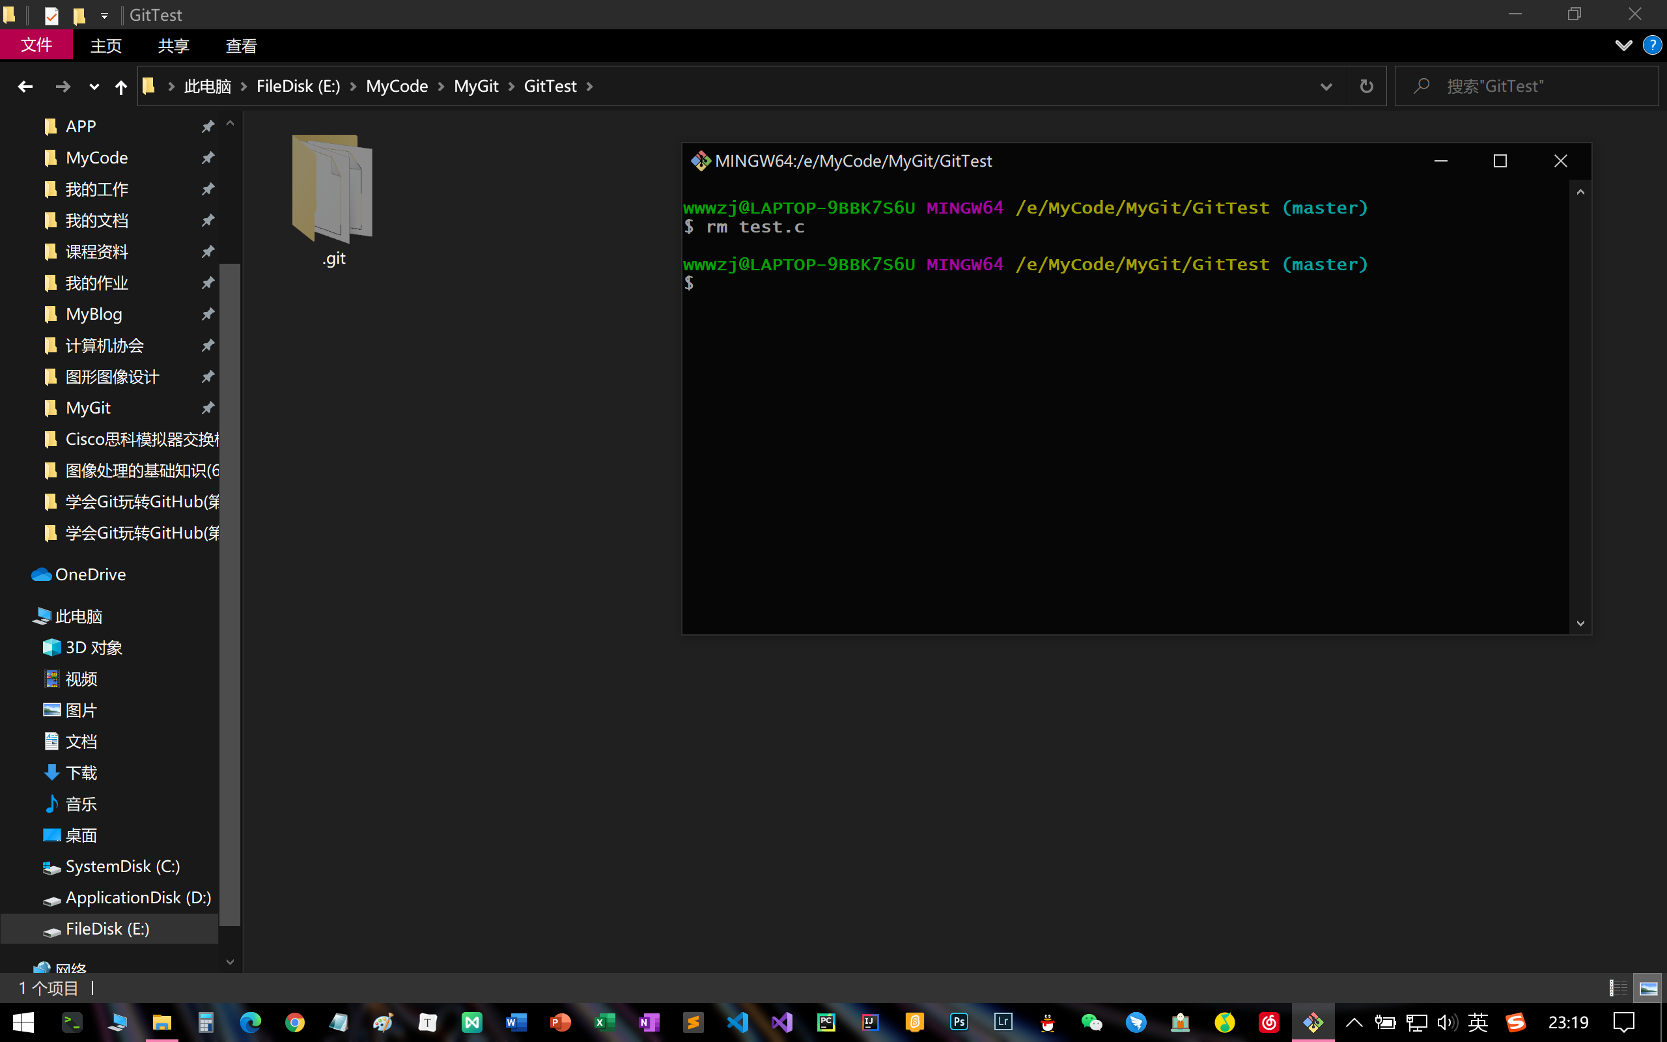The width and height of the screenshot is (1667, 1042).
Task: Open the notification center
Action: [1623, 1022]
